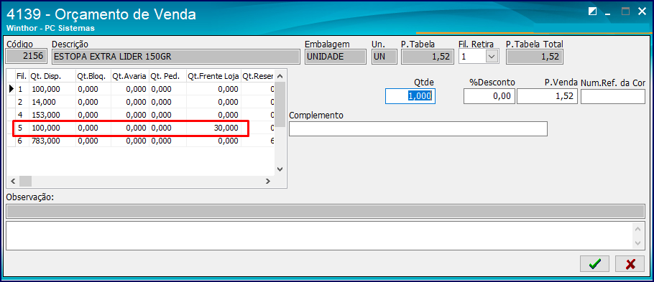Click the window layout icon in title bar
Viewport: 654px width, 282px height.
pos(592,11)
